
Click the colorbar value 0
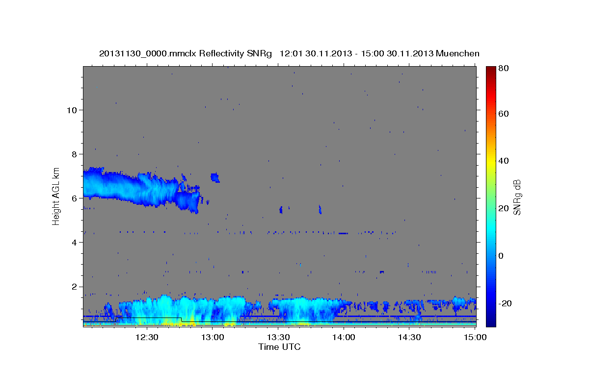point(501,256)
